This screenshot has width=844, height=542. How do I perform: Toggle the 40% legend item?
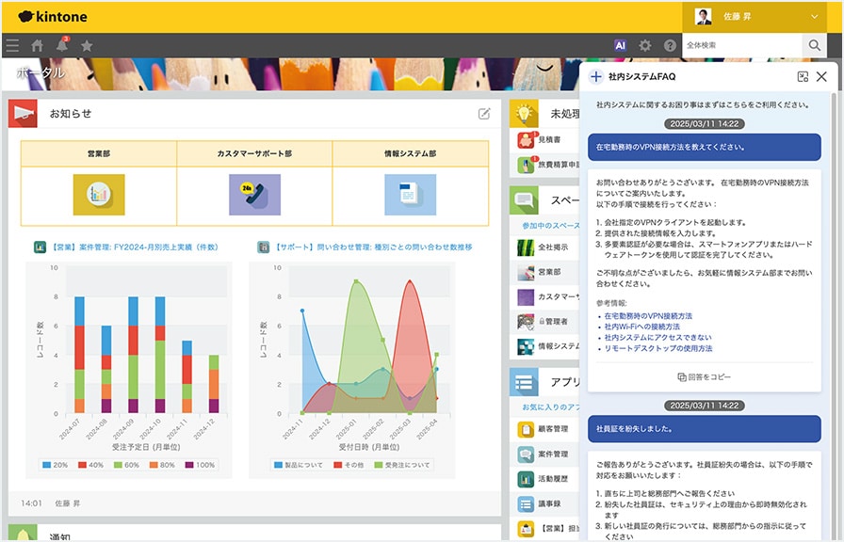coord(90,465)
